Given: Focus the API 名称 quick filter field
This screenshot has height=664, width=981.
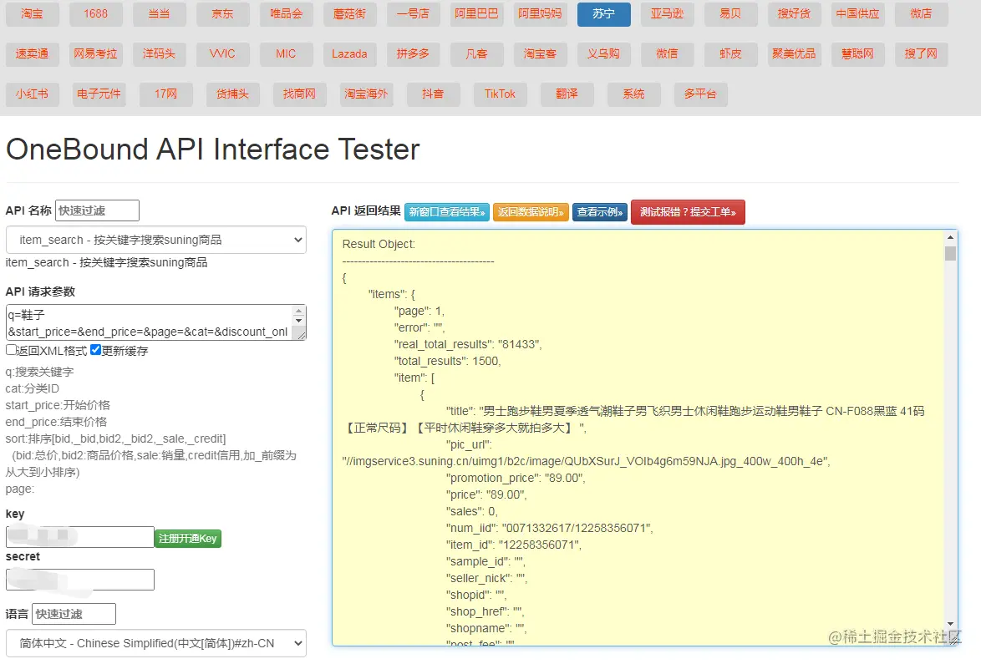Looking at the screenshot, I should point(97,210).
